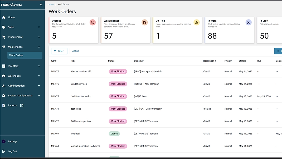Open Reports via external link icon
This screenshot has width=282, height=159.
coord(22,105)
